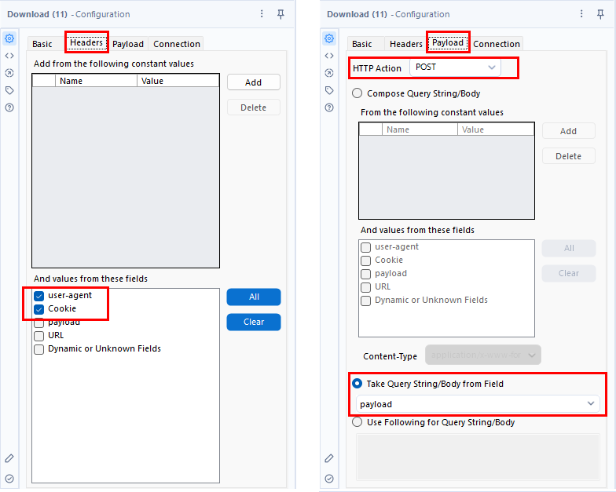Screen dimensions: 616x492
Task: Open the configuration gear icon in left panel
Action: pos(9,38)
